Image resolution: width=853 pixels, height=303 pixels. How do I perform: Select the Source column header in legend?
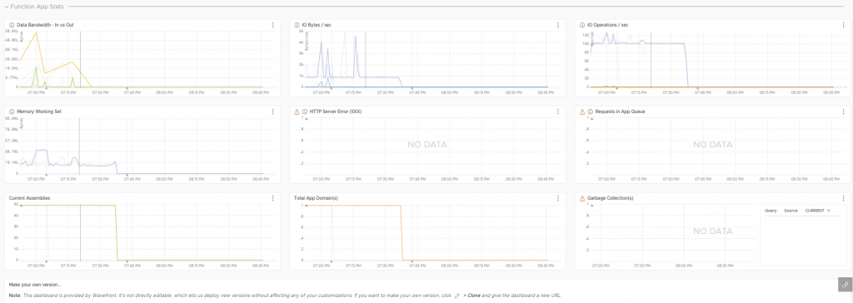coord(791,210)
